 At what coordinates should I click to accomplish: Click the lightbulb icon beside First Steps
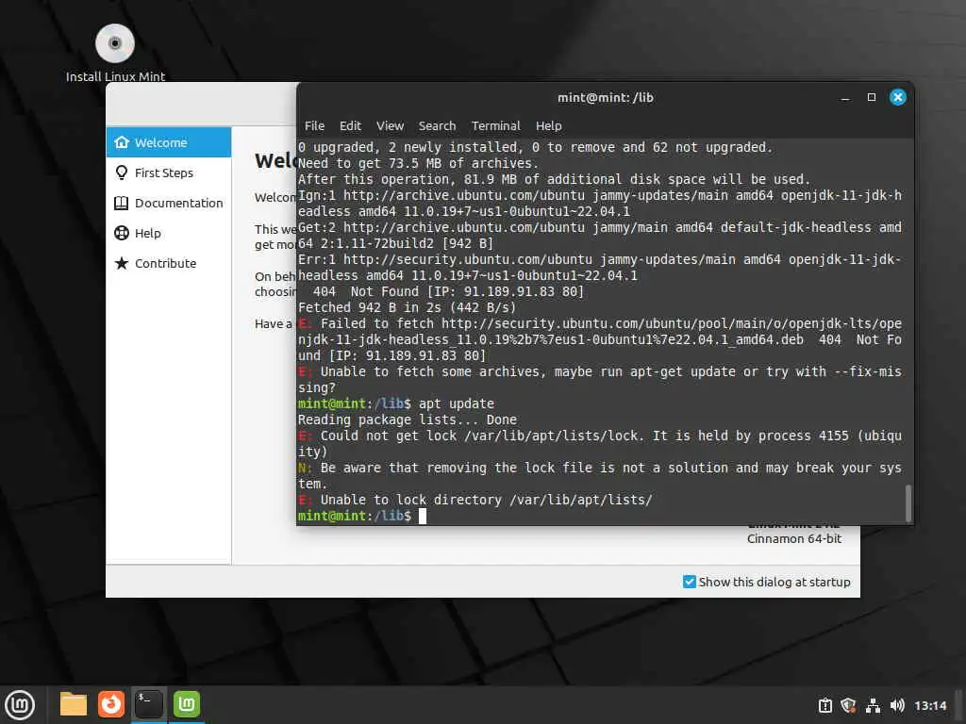pyautogui.click(x=122, y=173)
